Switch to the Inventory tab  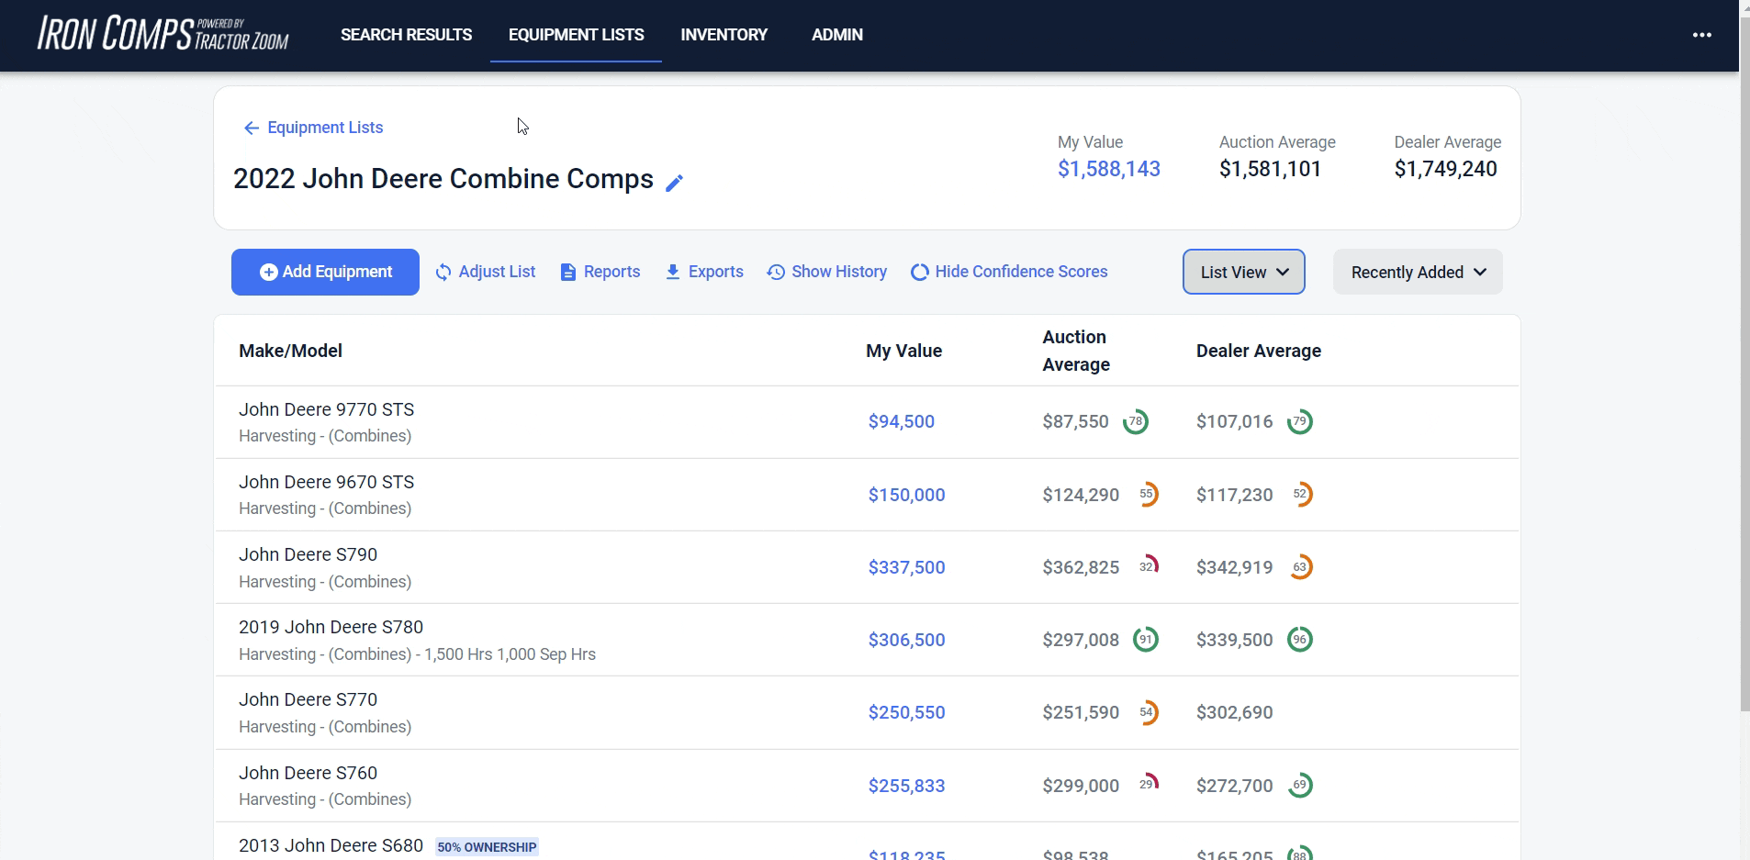click(724, 35)
